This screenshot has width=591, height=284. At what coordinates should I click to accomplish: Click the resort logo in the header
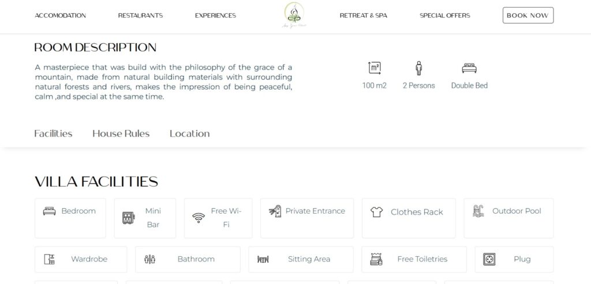point(293,15)
